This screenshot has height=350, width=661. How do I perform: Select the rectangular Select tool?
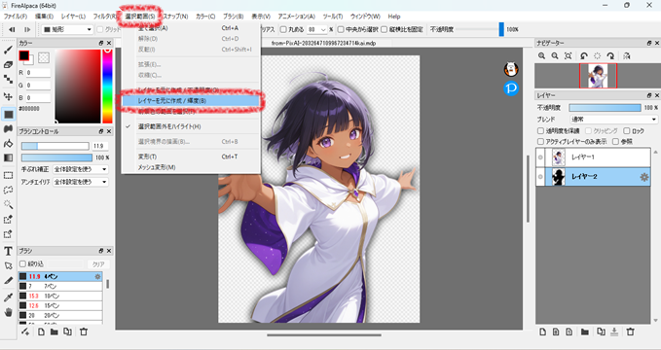(8, 175)
